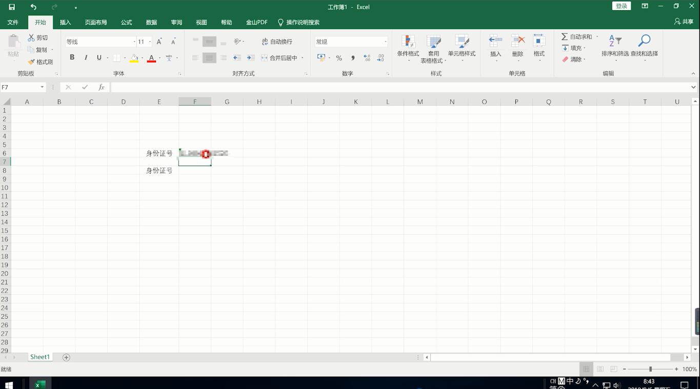Switch to the 金山PDF tab
The height and width of the screenshot is (389, 700).
(x=256, y=23)
